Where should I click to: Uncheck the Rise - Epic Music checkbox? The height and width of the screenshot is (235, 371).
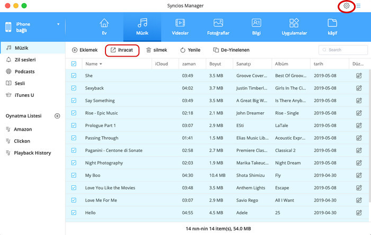pos(74,113)
